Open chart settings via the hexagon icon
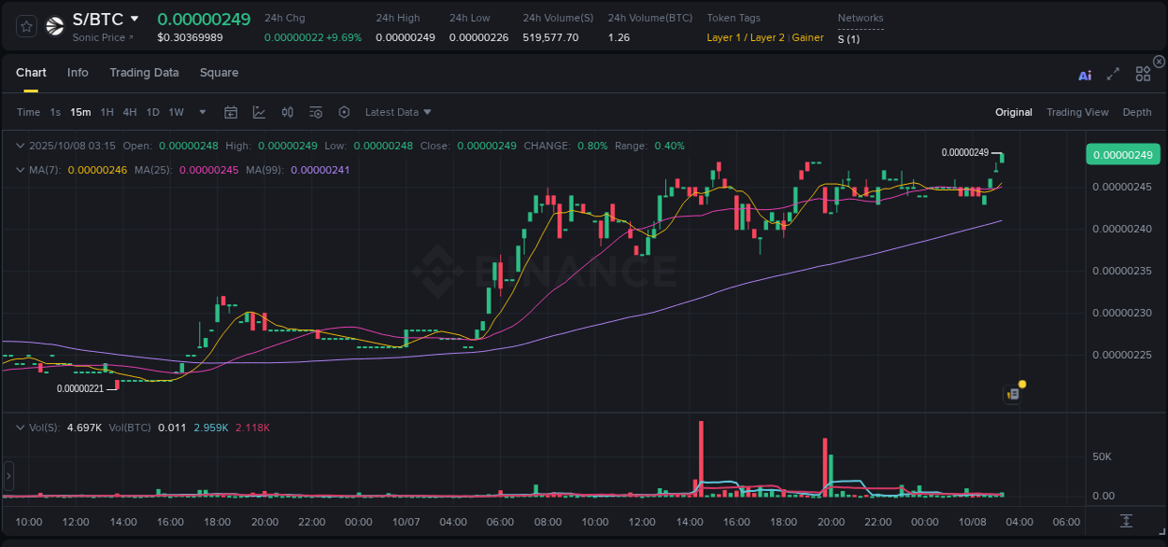This screenshot has height=547, width=1168. click(x=344, y=111)
